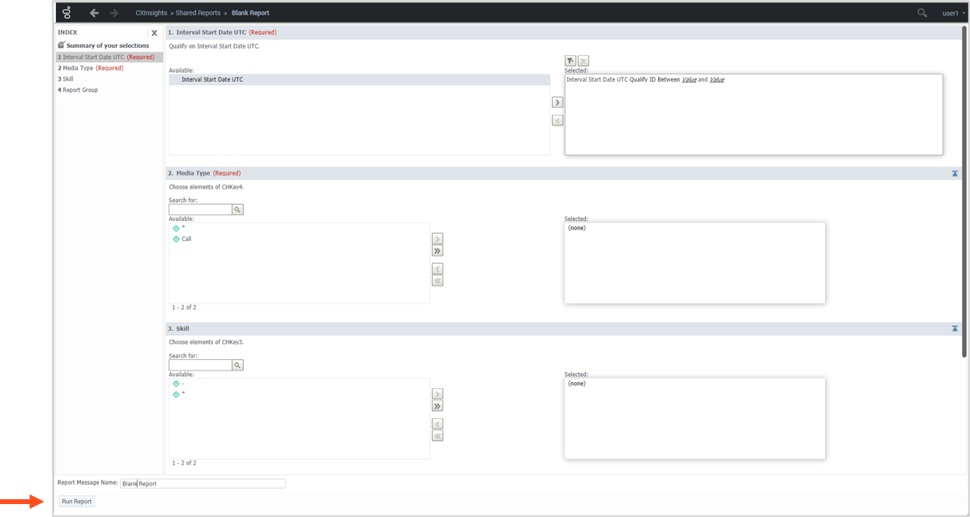Open the user1 account dropdown

coord(951,13)
